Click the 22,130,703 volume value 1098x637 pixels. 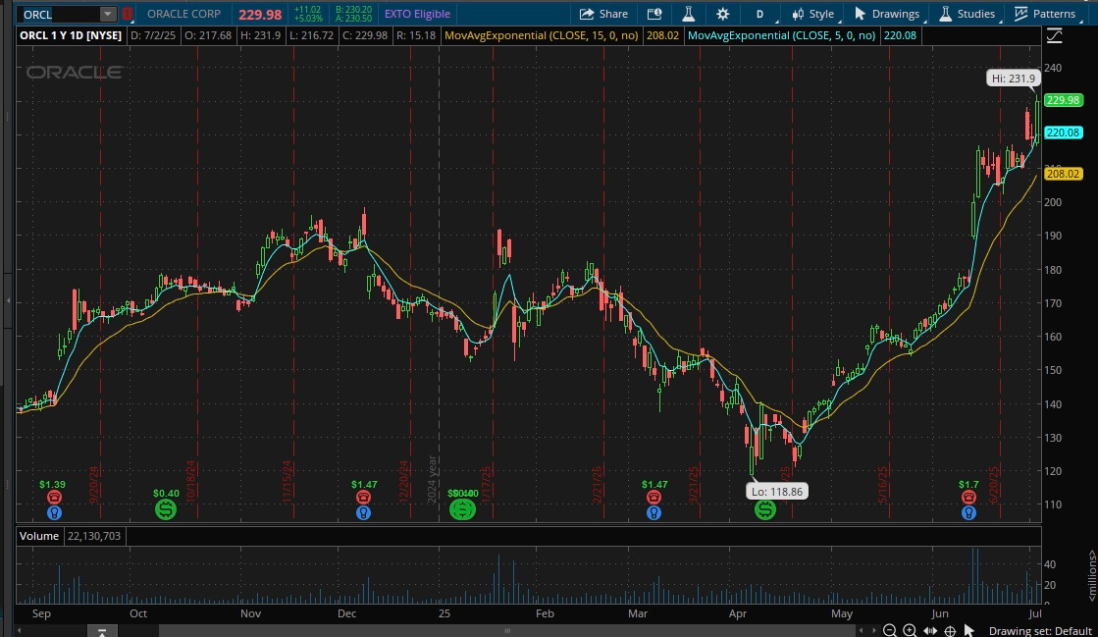[94, 536]
